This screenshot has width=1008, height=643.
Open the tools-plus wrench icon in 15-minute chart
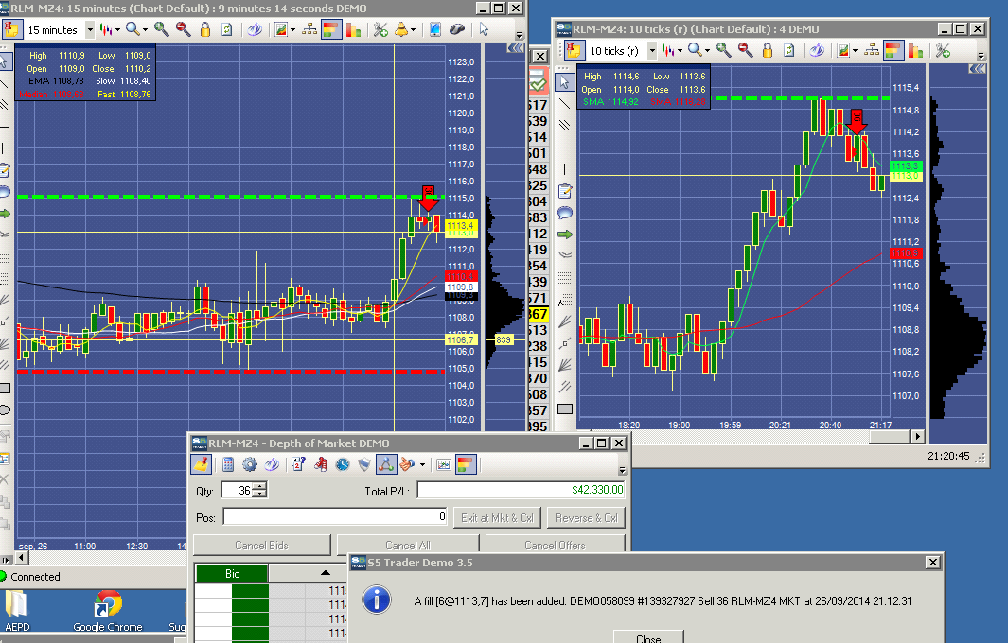(x=380, y=29)
